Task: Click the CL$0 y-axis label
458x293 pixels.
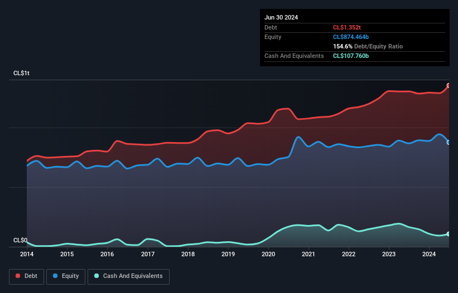Action: [x=21, y=240]
